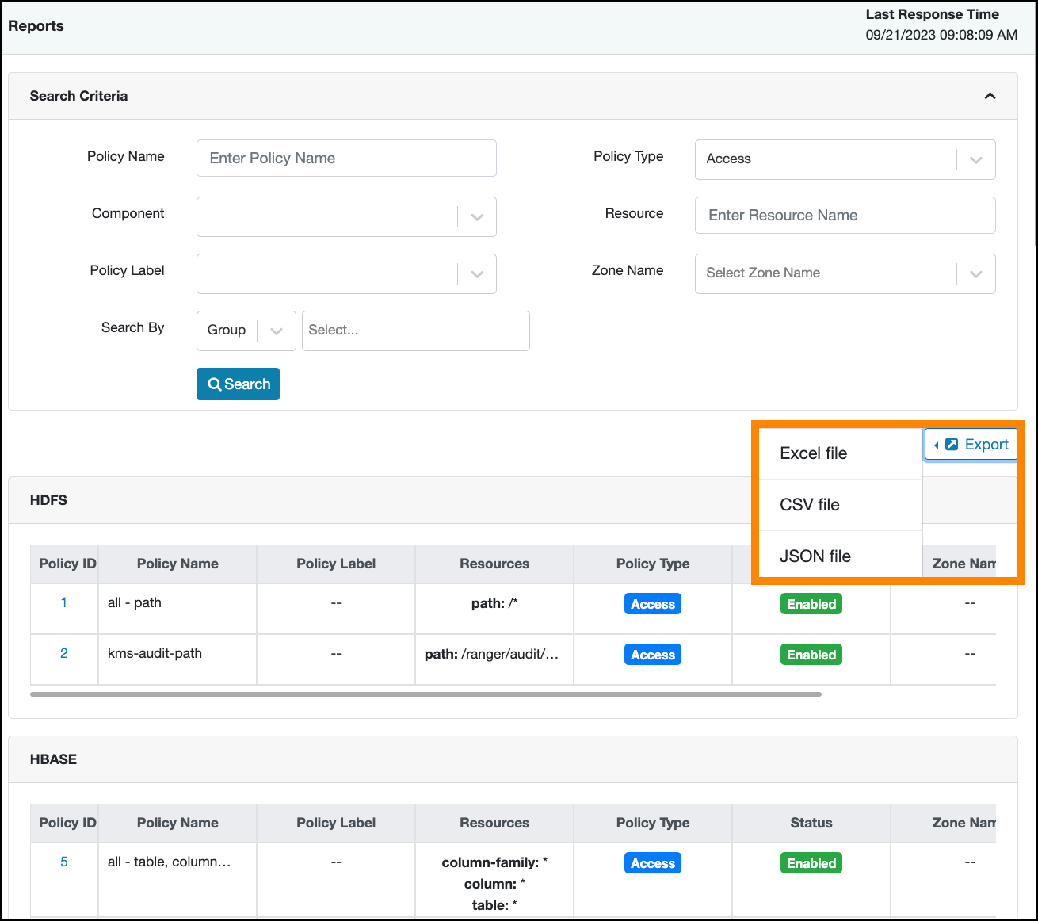Click the Enabled badge for kms-audit-path

pos(811,655)
